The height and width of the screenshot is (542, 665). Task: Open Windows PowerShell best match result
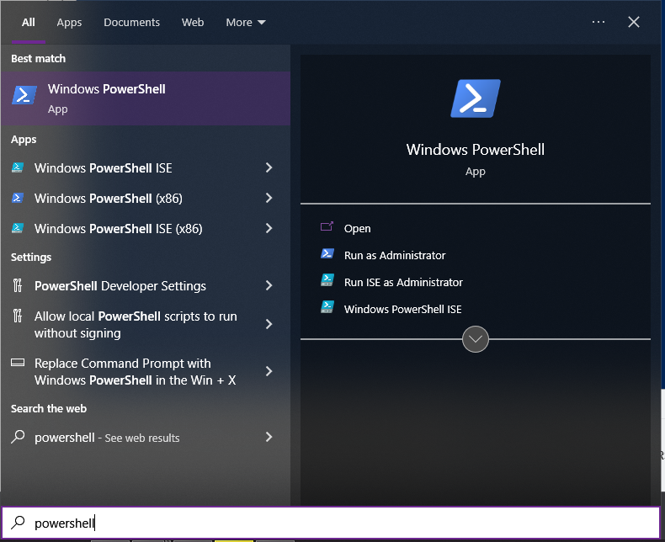coord(146,98)
